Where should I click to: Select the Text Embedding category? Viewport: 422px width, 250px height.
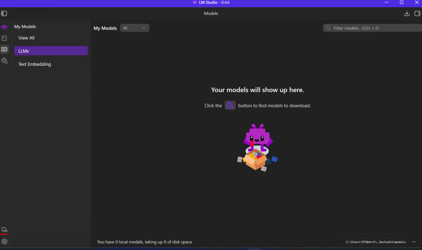click(x=34, y=64)
